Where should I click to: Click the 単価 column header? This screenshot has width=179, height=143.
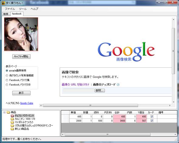[76, 112]
